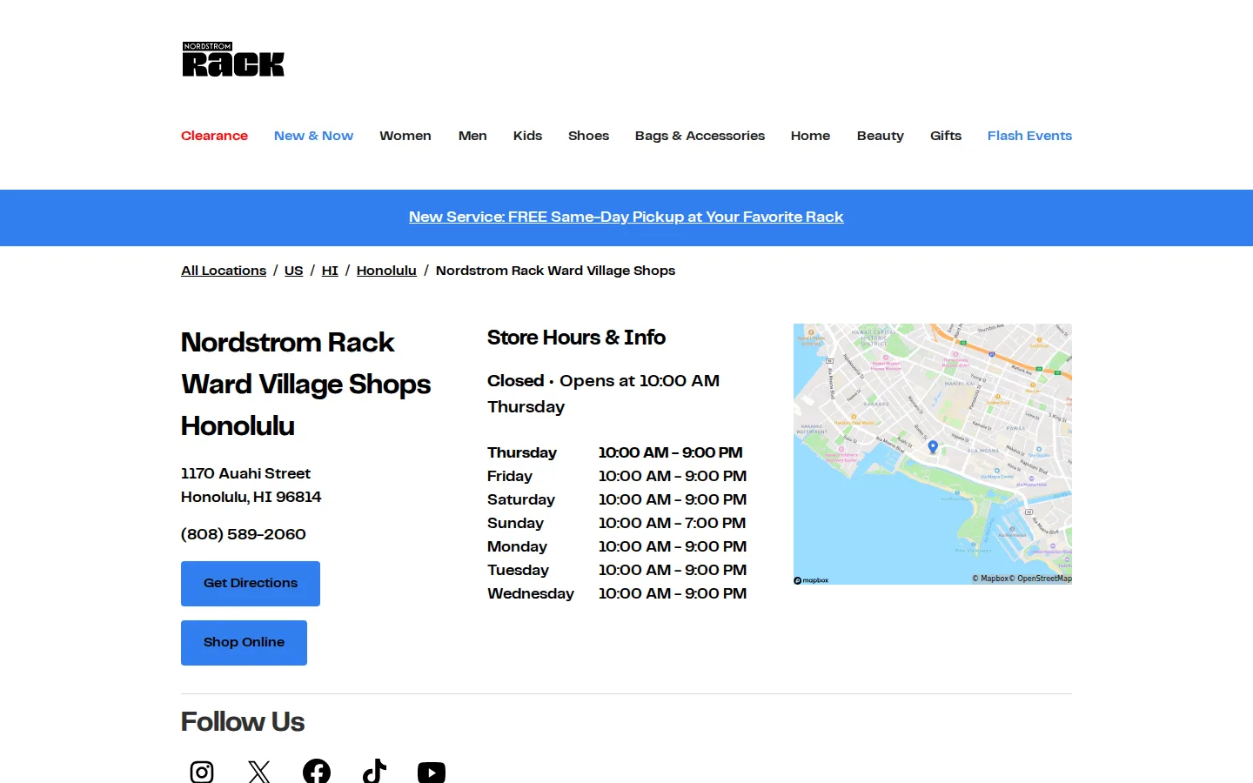Open the Clearance menu
The image size is (1253, 783).
coord(214,136)
